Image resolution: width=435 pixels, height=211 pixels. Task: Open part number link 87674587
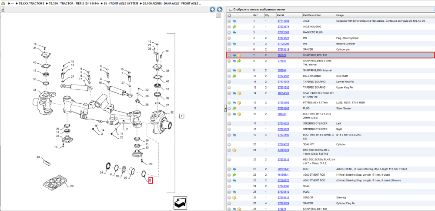point(283,76)
